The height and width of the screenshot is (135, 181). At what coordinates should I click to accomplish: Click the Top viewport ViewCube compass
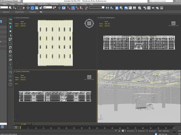[x=89, y=23]
